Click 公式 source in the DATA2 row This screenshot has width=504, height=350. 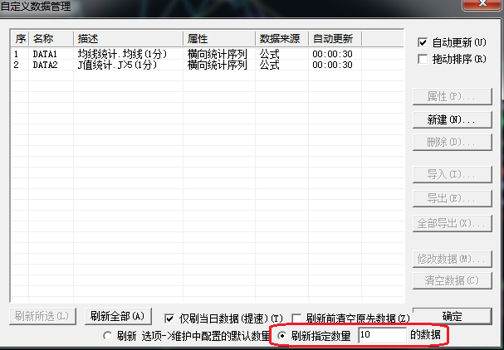point(269,65)
